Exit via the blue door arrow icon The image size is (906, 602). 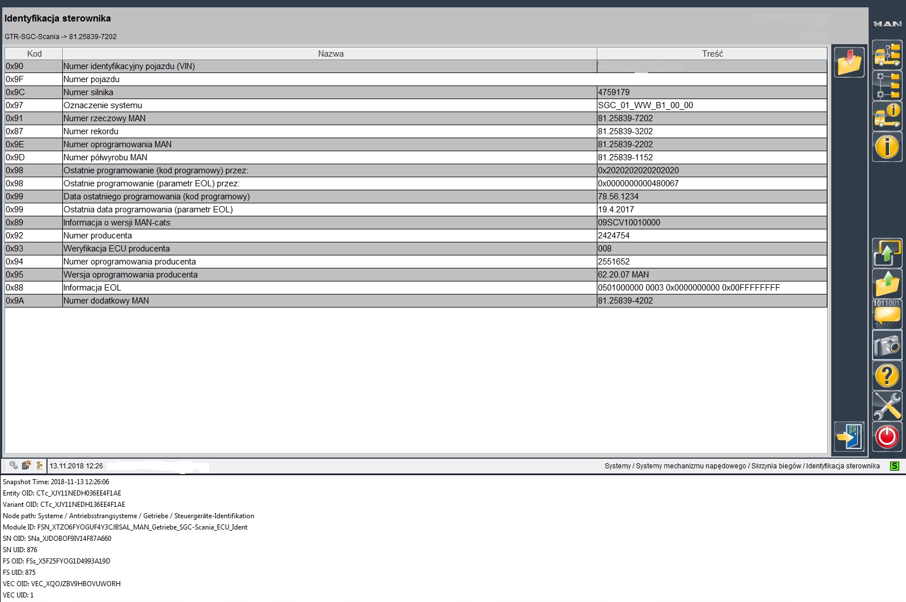pyautogui.click(x=849, y=437)
